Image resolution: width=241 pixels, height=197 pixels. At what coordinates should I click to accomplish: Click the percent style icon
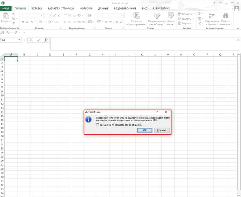click(x=106, y=22)
